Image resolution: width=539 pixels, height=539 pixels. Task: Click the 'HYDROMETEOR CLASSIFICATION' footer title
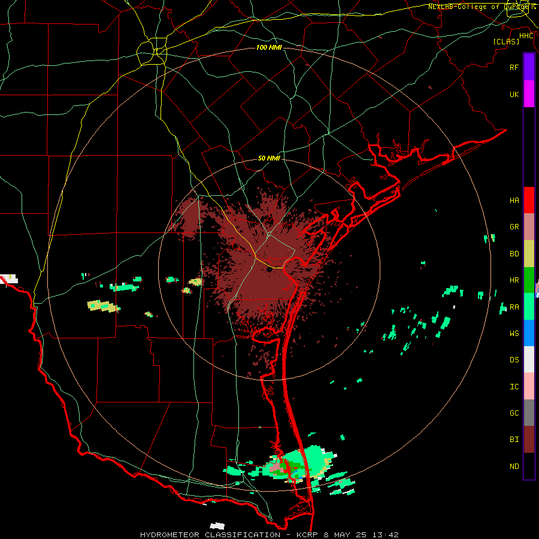tap(210, 535)
